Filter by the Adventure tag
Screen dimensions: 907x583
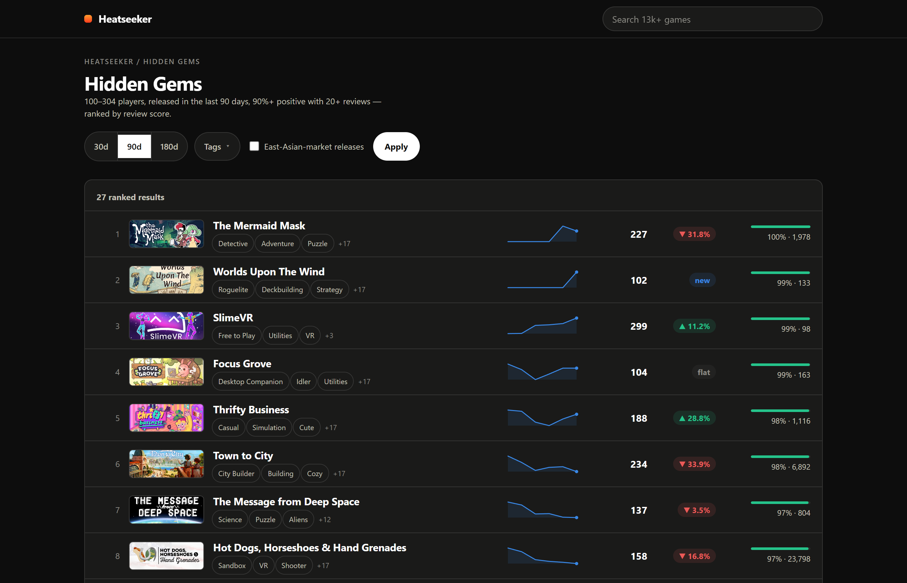278,244
